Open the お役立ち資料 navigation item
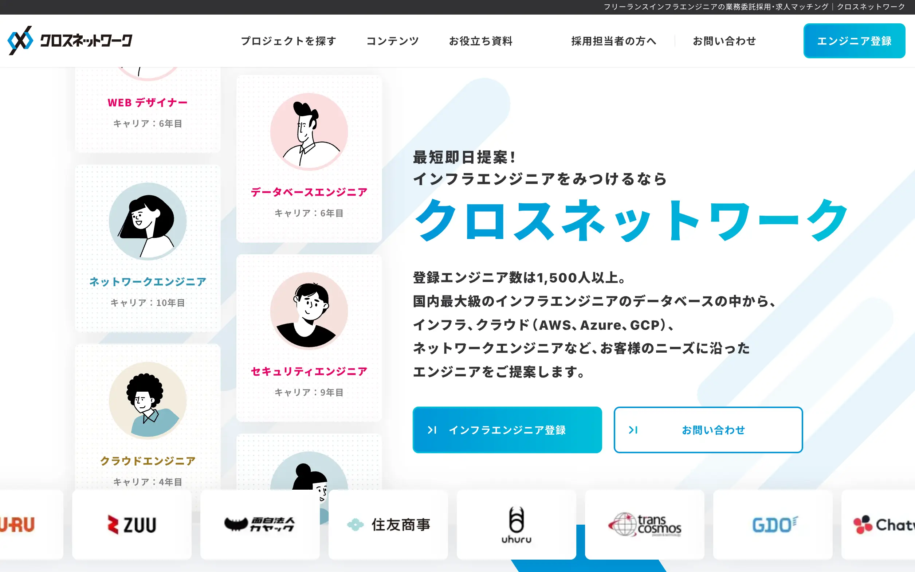The width and height of the screenshot is (915, 572). tap(480, 41)
